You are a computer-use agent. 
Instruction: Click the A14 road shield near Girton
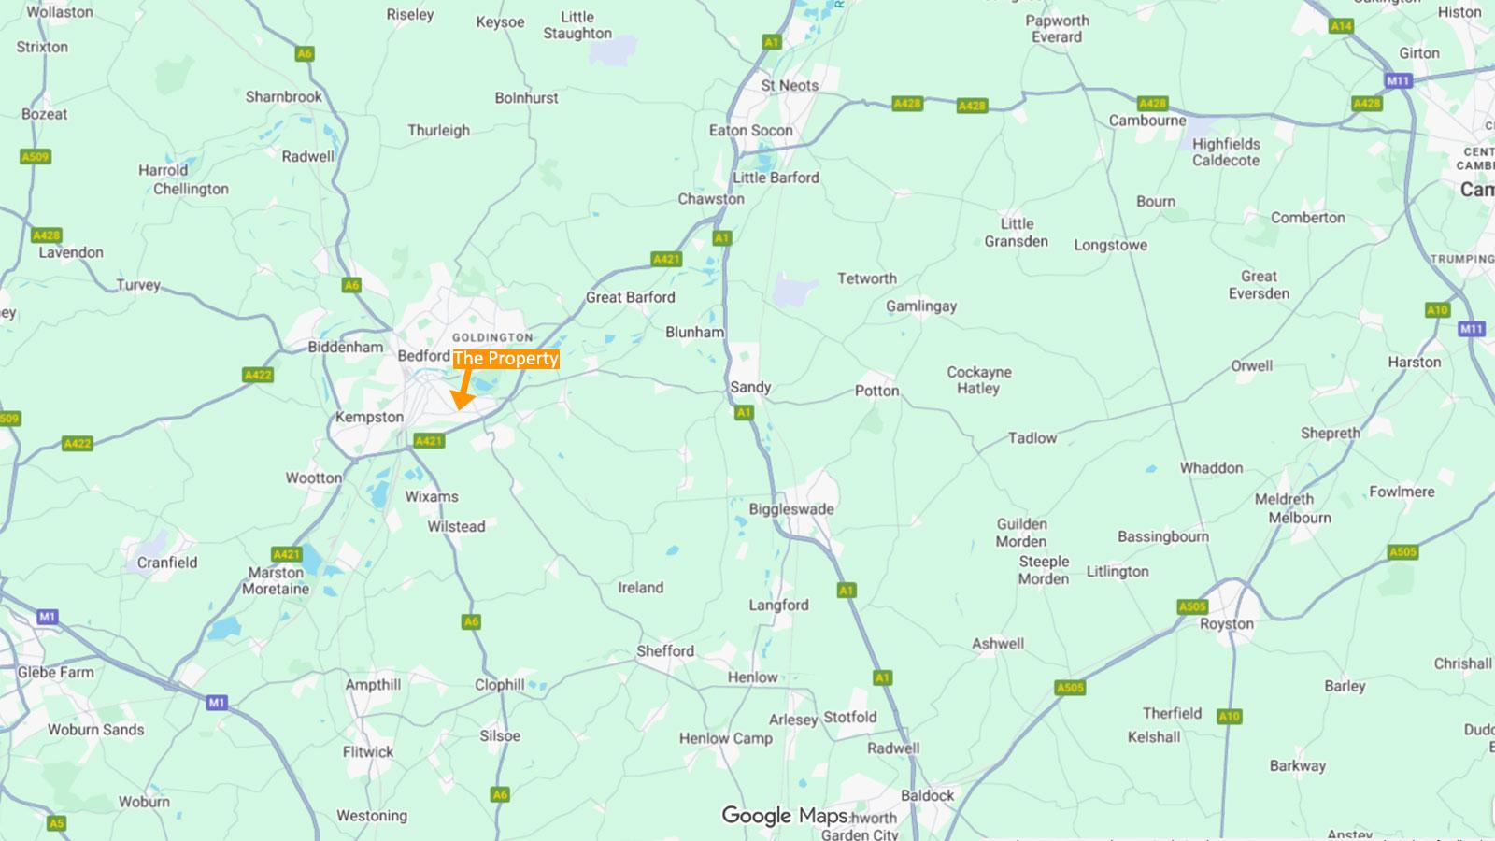(x=1341, y=26)
